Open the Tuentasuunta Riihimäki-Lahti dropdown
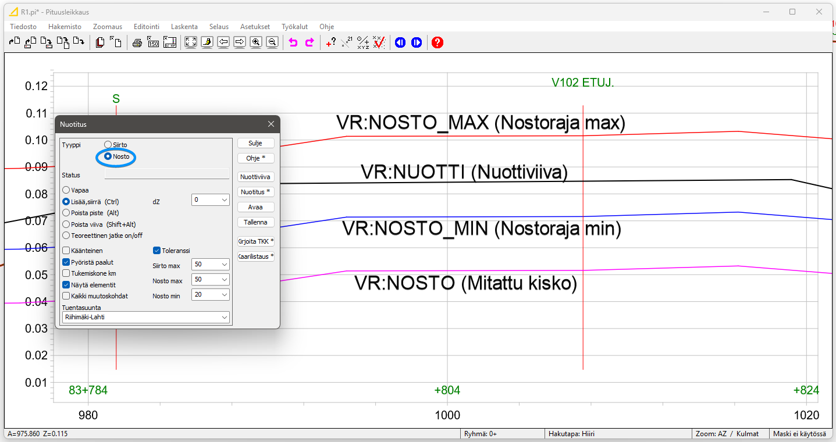 click(x=145, y=317)
